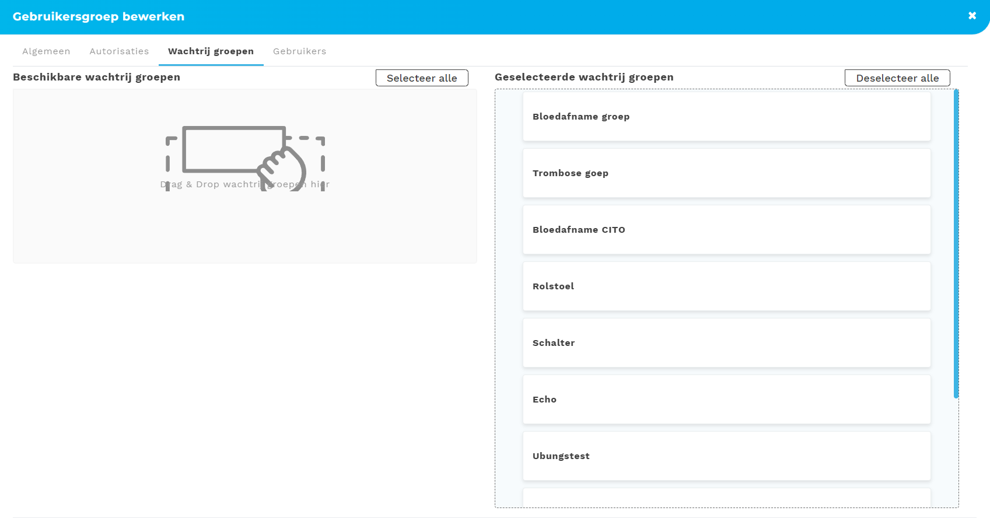
Task: Switch to the Algemeen tab
Action: click(46, 51)
